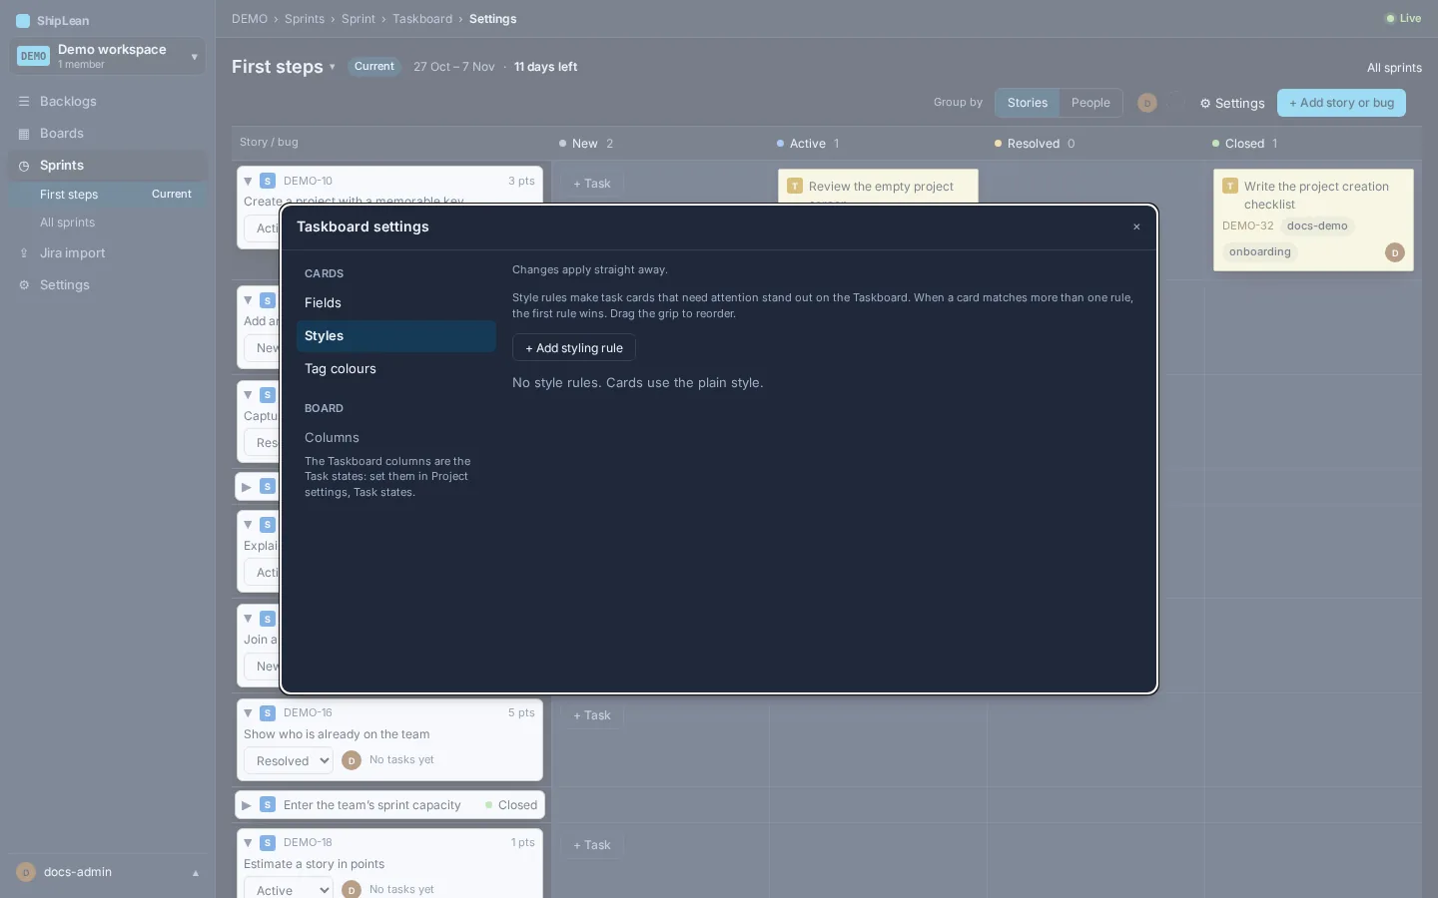Click '+ Add styling rule' button
Viewport: 1438px width, 898px height.
point(574,348)
